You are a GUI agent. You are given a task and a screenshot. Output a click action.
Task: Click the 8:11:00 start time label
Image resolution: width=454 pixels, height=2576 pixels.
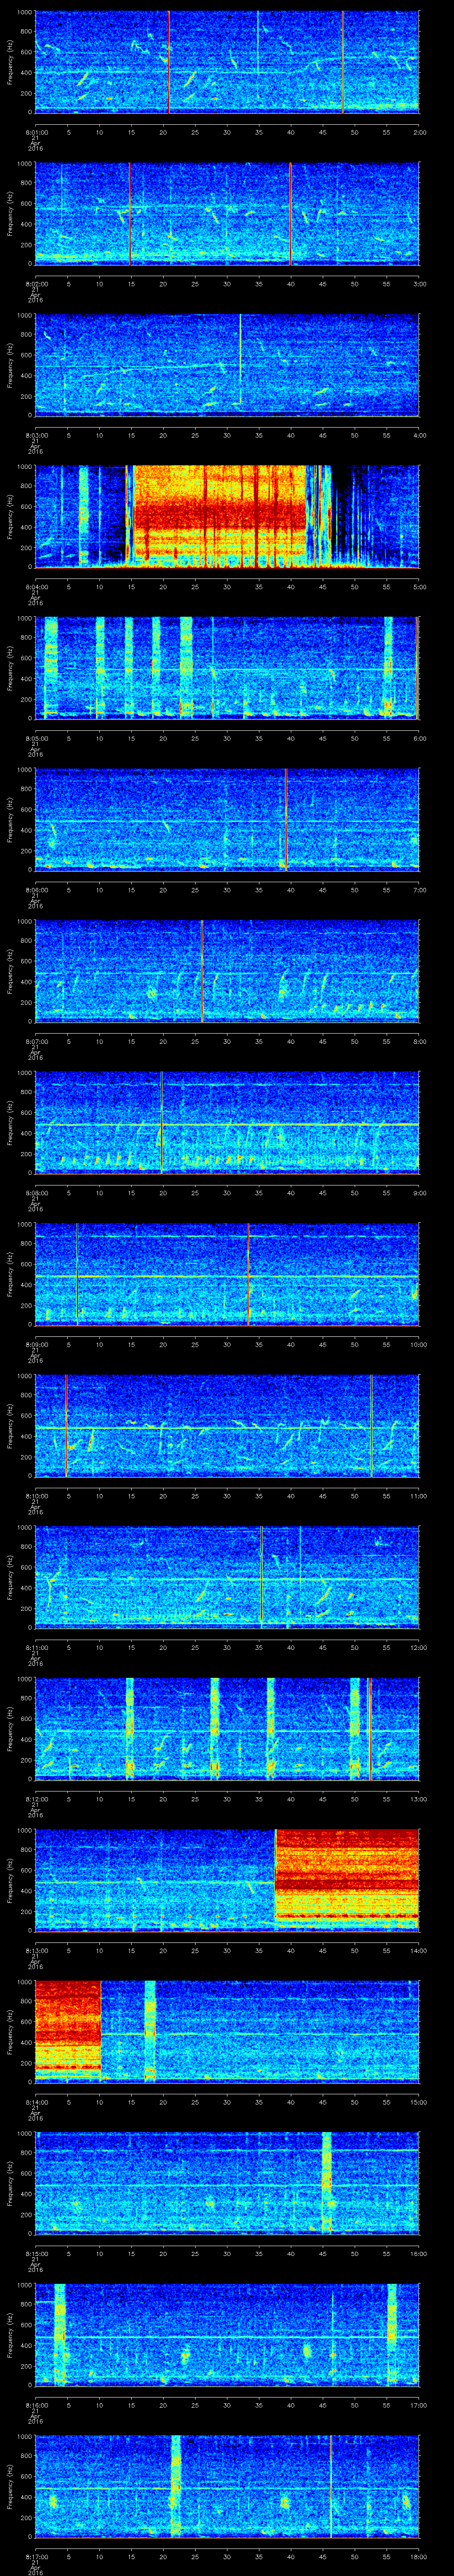(36, 1648)
